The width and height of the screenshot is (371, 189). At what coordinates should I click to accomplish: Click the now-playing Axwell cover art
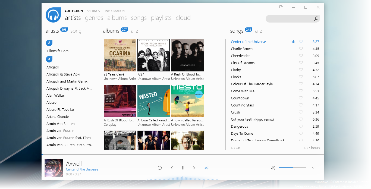pyautogui.click(x=54, y=168)
